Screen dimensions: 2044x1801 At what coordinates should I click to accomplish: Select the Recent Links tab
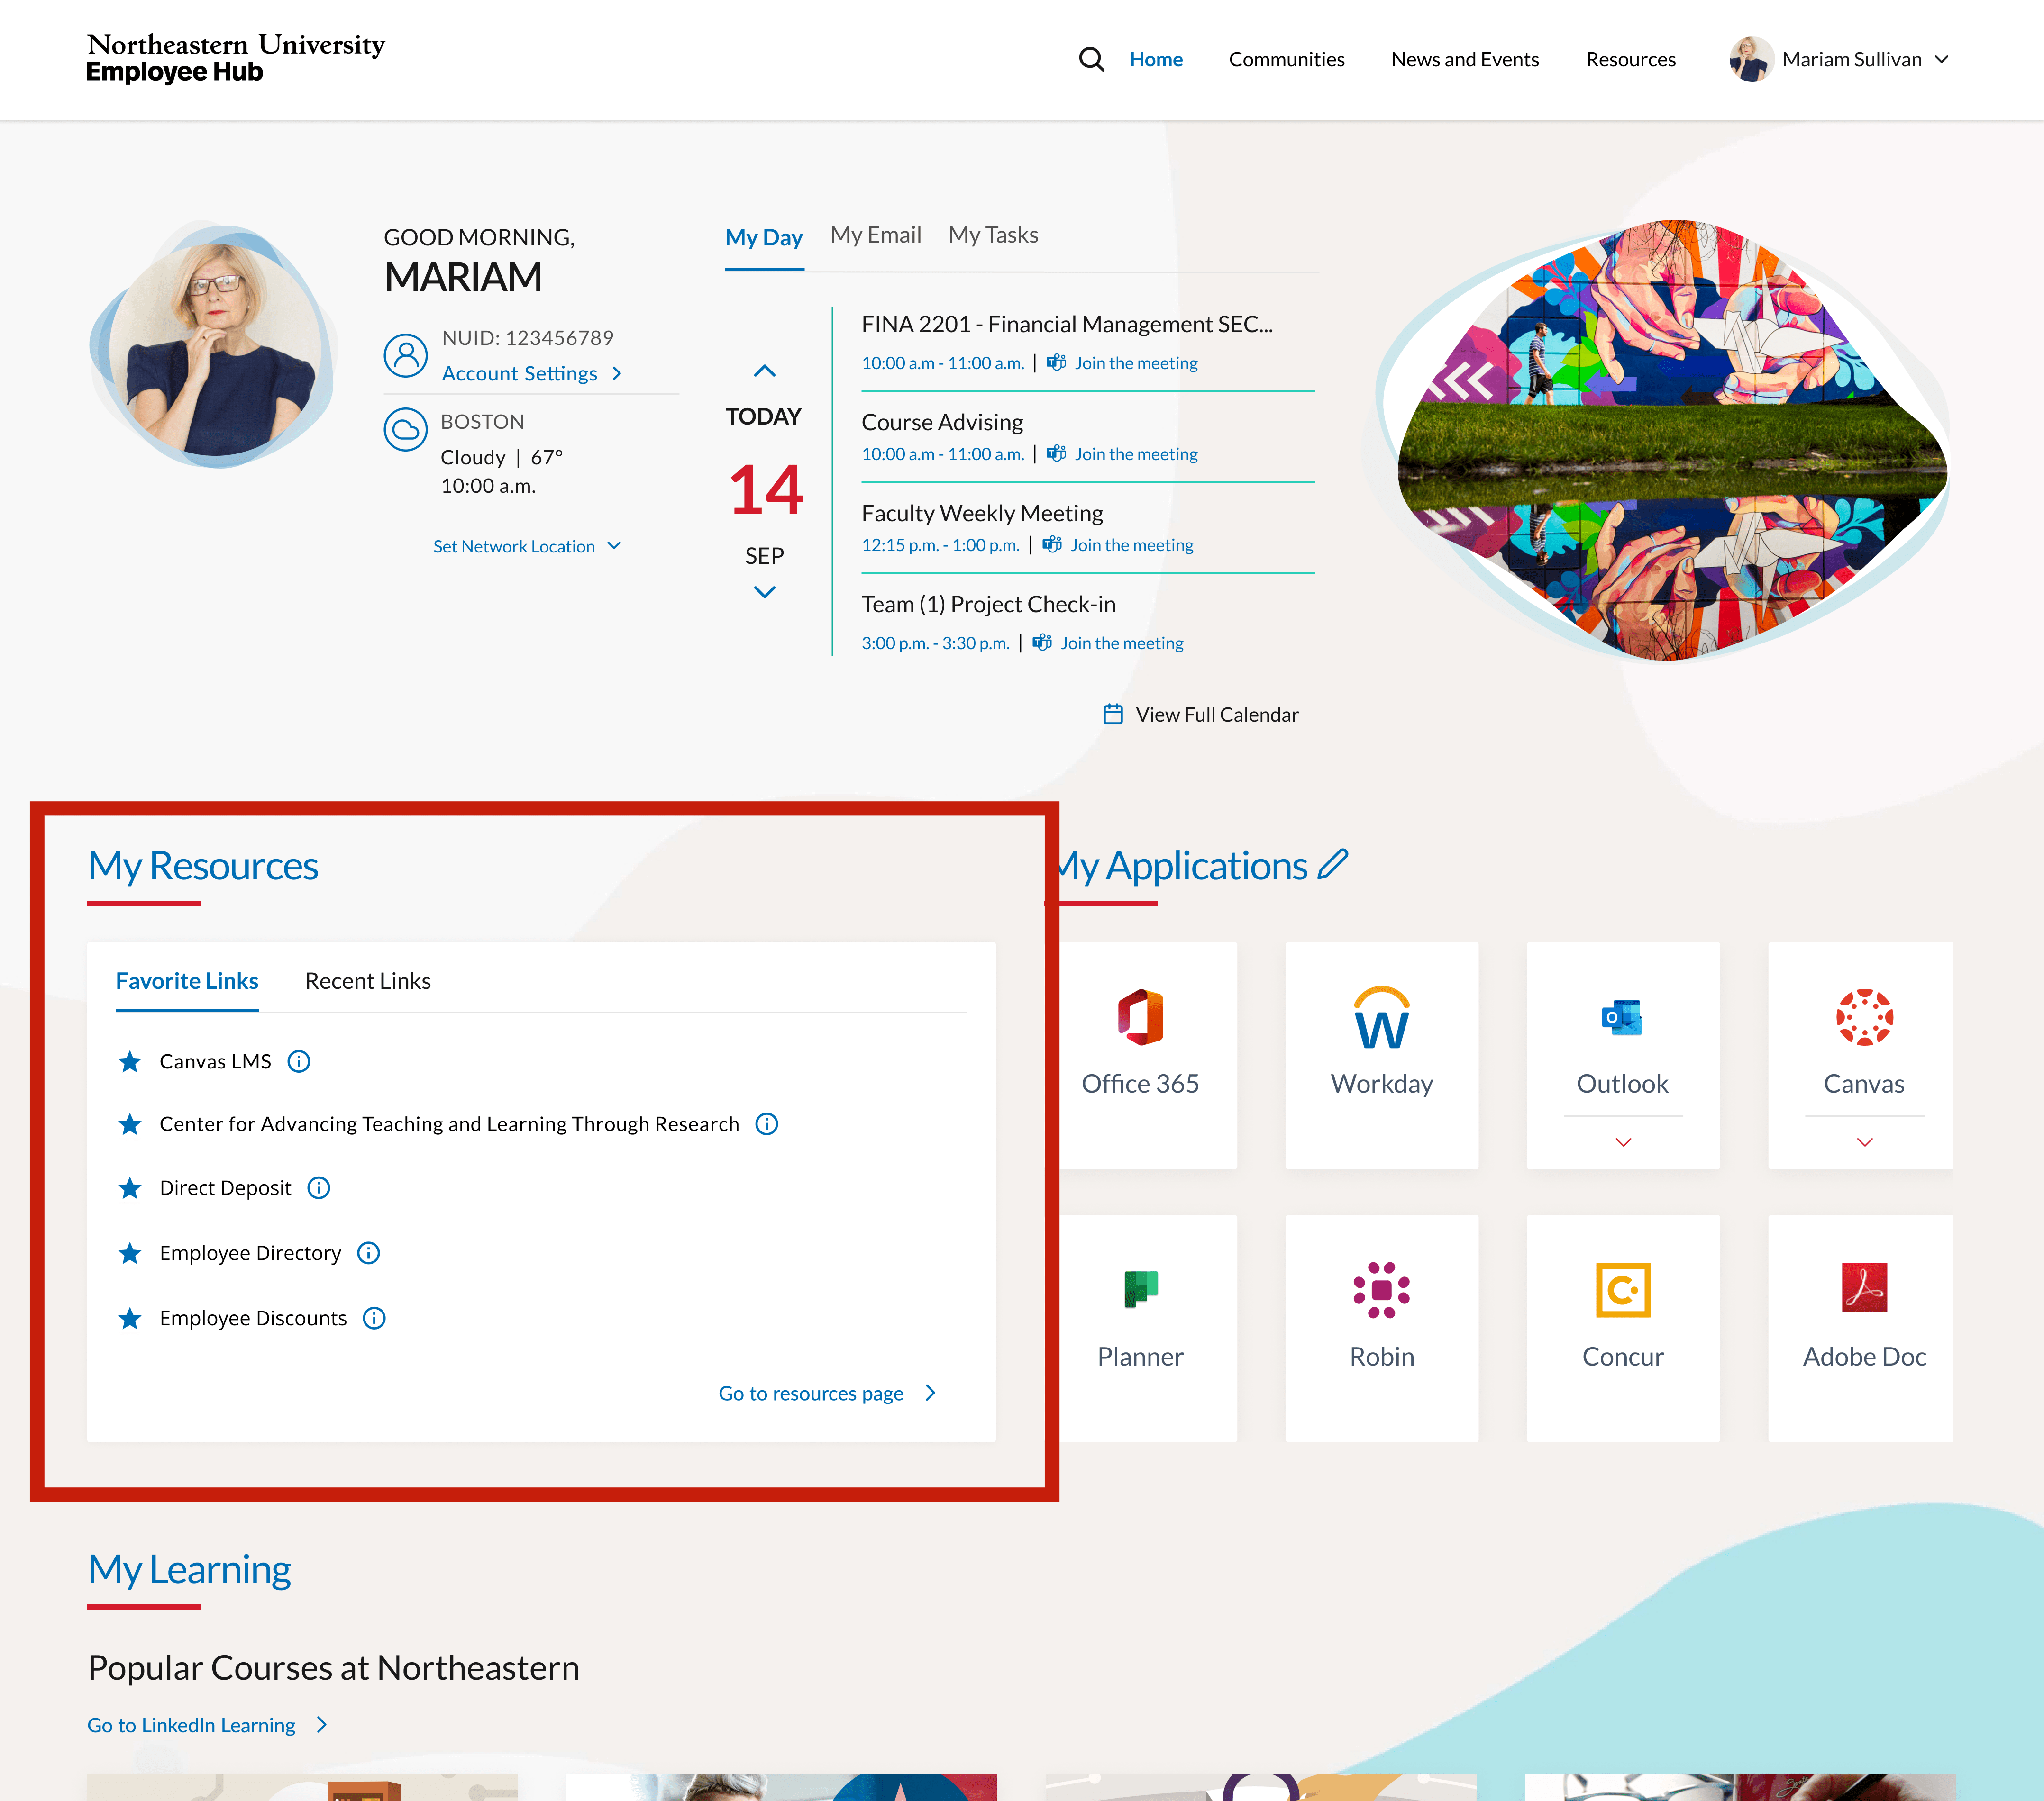[367, 981]
